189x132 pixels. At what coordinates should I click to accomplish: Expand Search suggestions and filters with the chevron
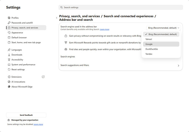(x=178, y=66)
